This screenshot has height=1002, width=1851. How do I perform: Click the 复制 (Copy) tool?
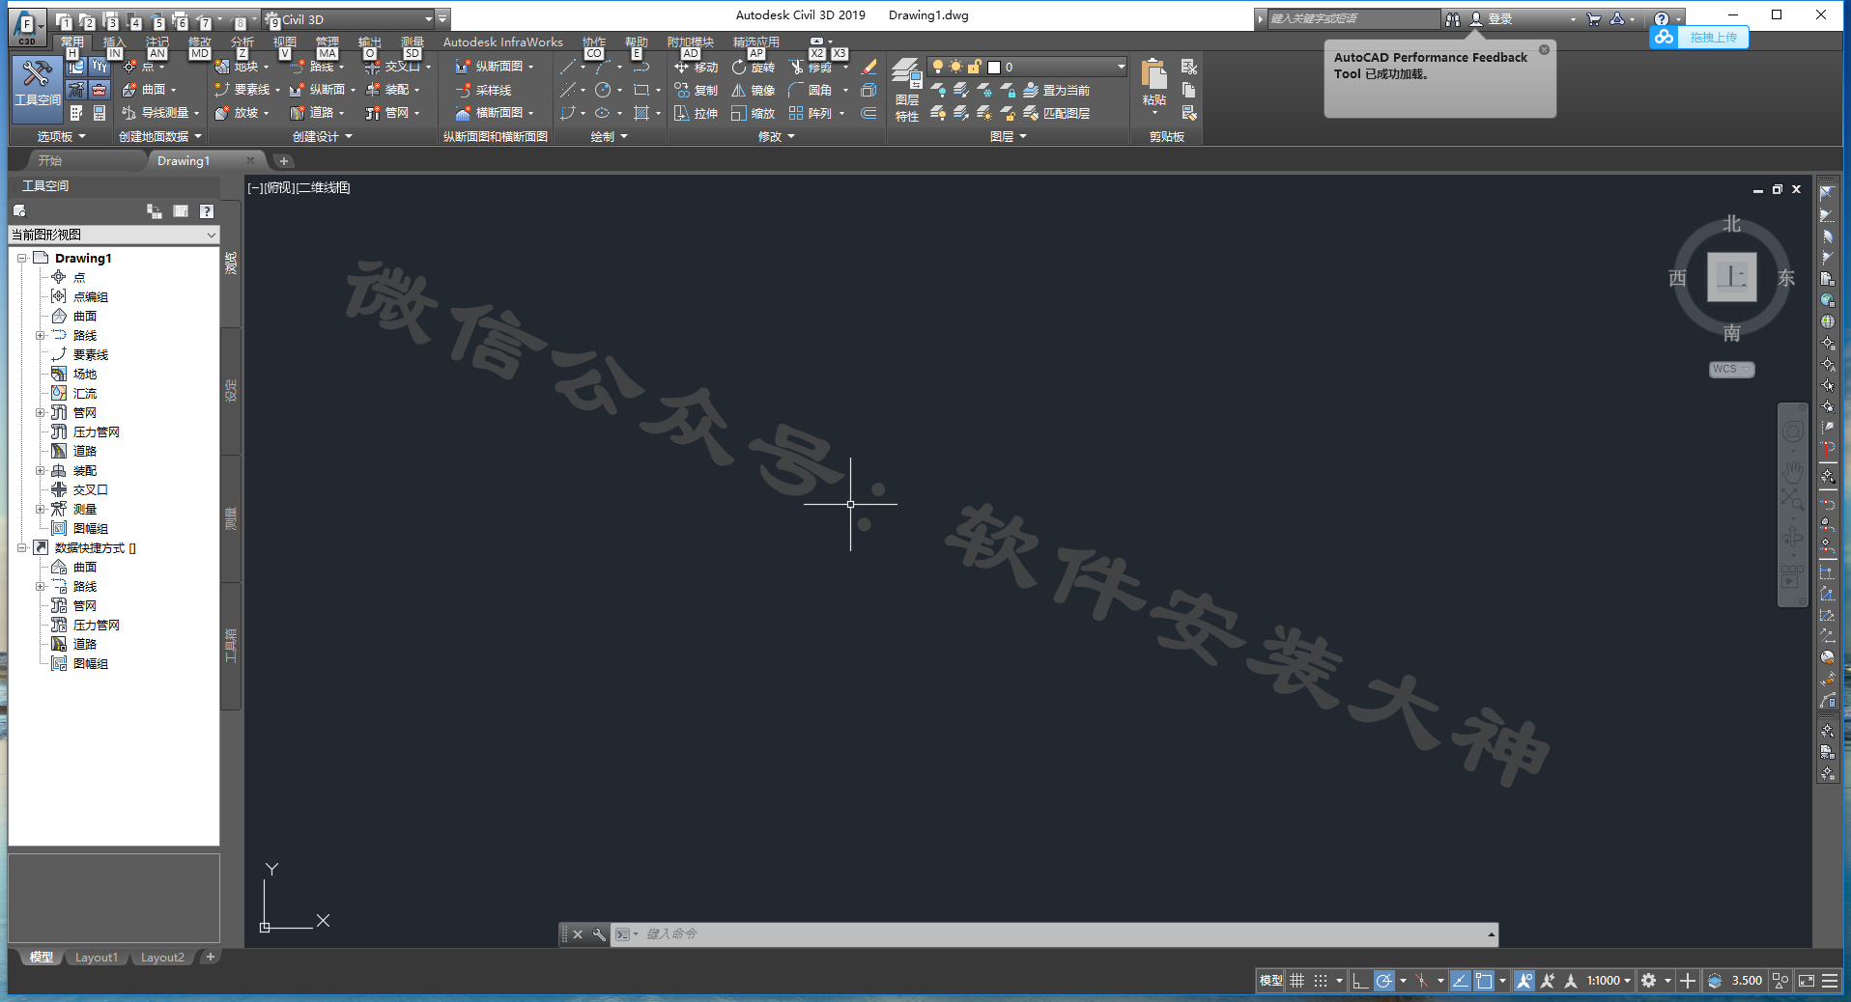[697, 90]
